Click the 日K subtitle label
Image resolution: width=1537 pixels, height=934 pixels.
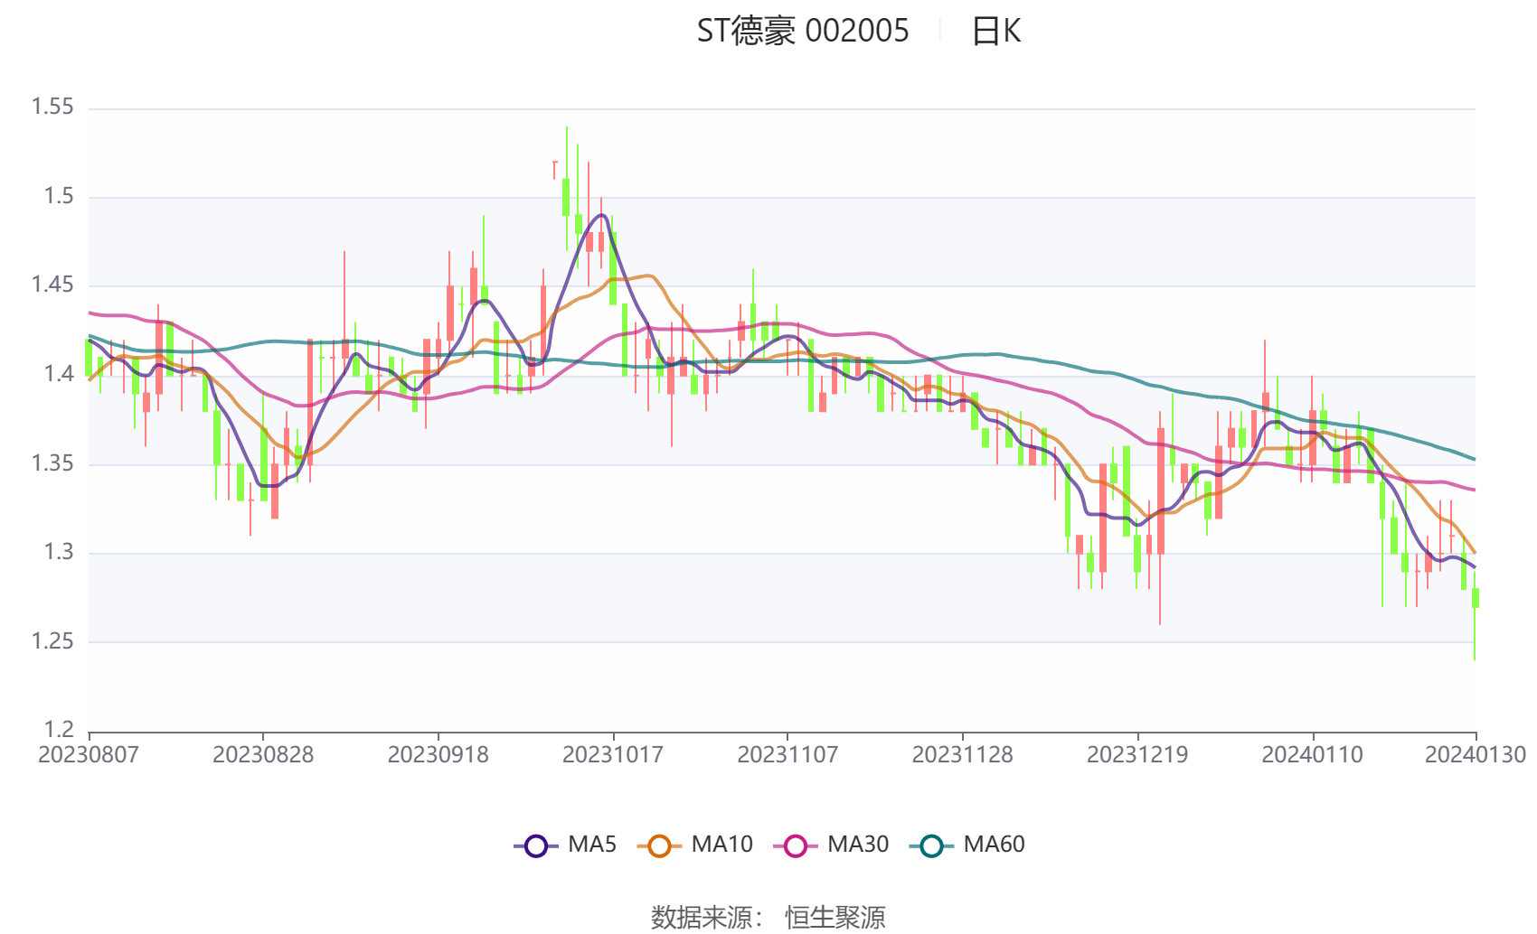pos(996,31)
